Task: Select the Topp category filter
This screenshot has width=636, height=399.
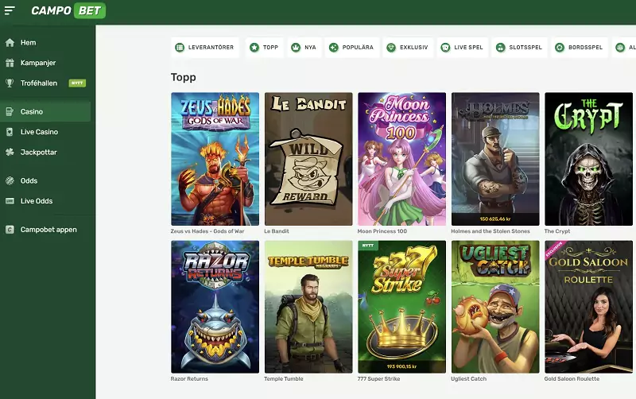Action: click(x=264, y=48)
